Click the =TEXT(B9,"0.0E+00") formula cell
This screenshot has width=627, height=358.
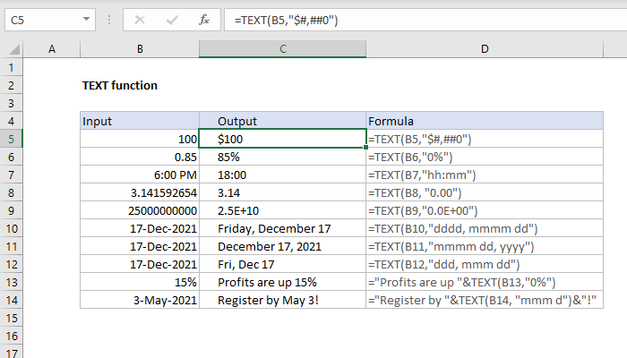pyautogui.click(x=484, y=210)
